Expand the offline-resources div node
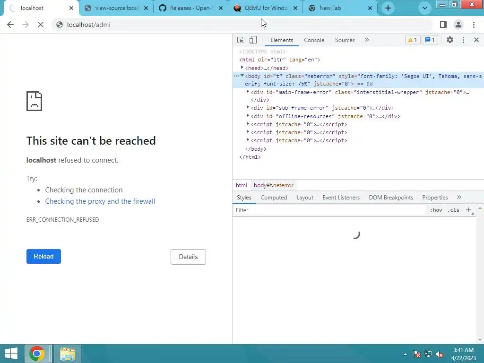The image size is (484, 363). tap(248, 116)
